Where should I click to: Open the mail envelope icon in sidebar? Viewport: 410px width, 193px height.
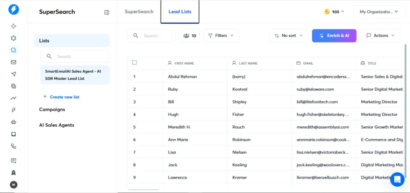14,62
